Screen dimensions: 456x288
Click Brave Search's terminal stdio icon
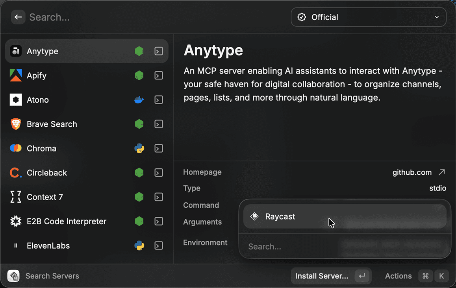point(158,124)
